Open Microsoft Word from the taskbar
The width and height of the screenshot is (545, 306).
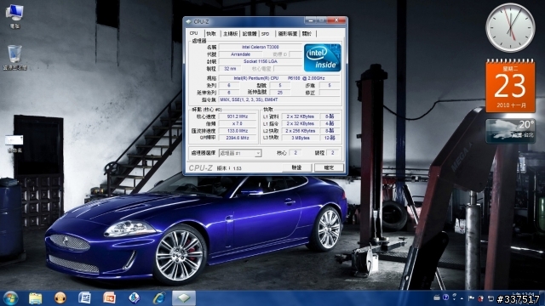tap(84, 298)
